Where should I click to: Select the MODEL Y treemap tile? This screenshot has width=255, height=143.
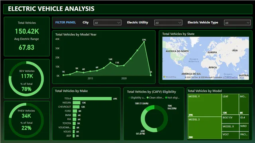pos(204,105)
